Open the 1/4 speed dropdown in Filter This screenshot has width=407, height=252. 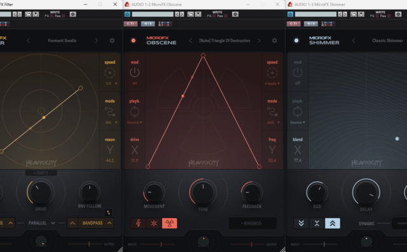tap(111, 83)
